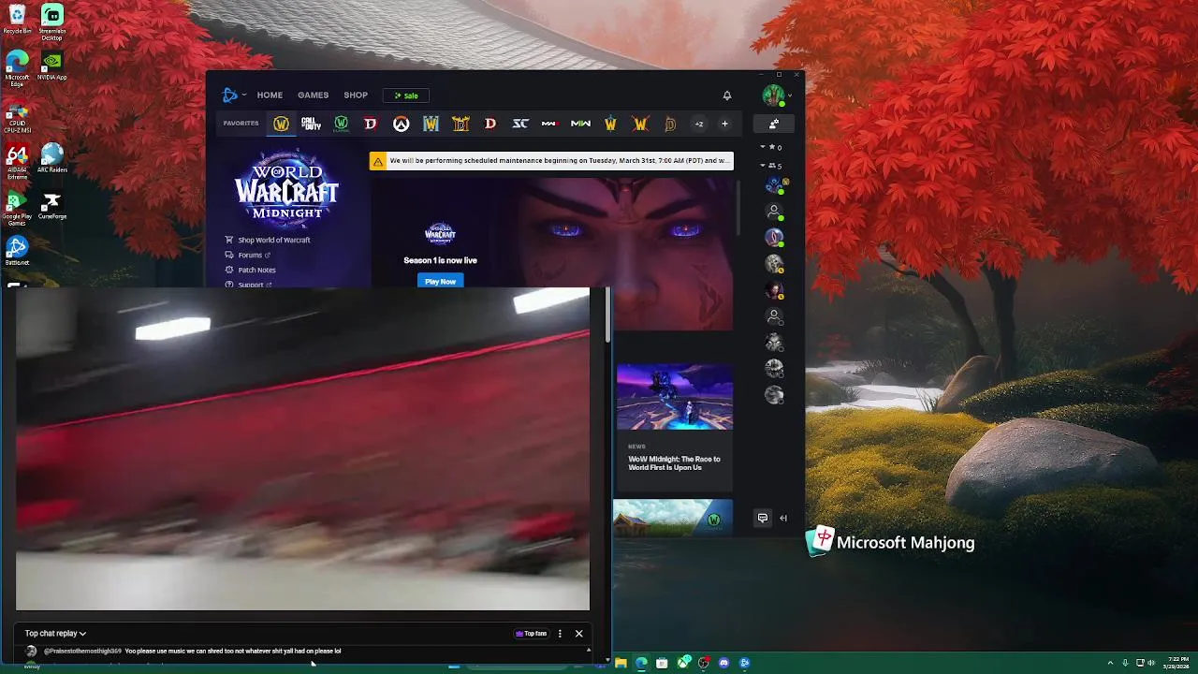Click the Top fans badge
Image resolution: width=1198 pixels, height=674 pixels.
(x=532, y=634)
